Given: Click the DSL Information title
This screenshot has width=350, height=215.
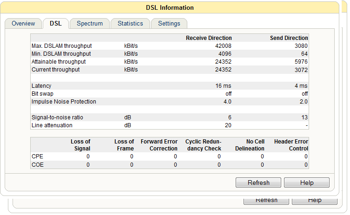Looking at the screenshot, I should 170,7.
